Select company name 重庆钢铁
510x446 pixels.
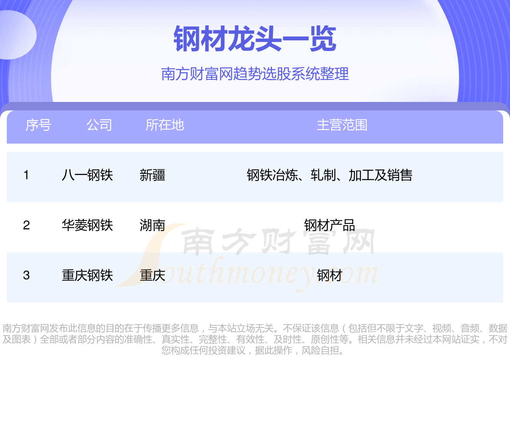88,275
